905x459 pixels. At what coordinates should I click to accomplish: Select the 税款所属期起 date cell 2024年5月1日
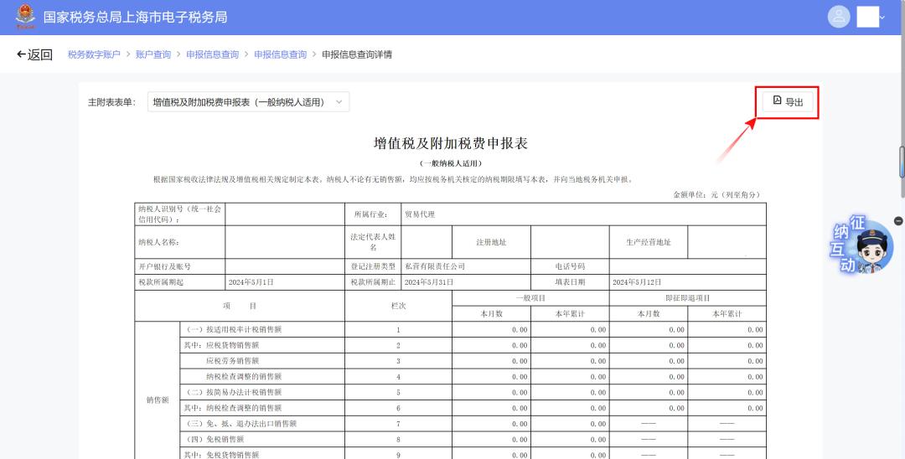coord(251,282)
